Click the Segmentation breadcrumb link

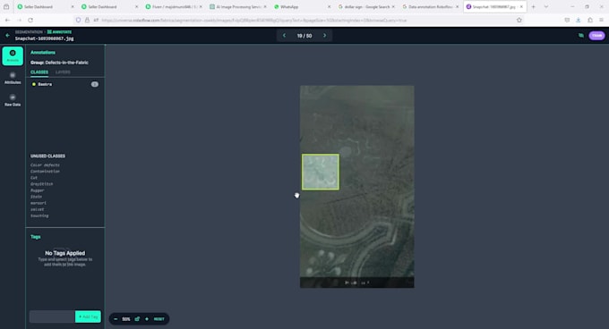click(29, 32)
